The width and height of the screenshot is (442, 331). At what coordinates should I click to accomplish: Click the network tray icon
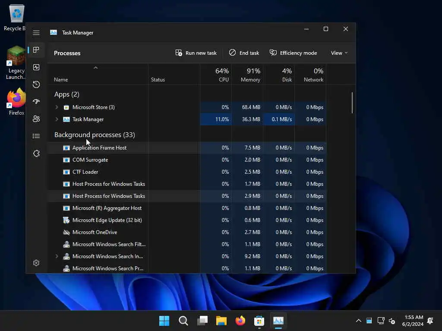pyautogui.click(x=381, y=321)
